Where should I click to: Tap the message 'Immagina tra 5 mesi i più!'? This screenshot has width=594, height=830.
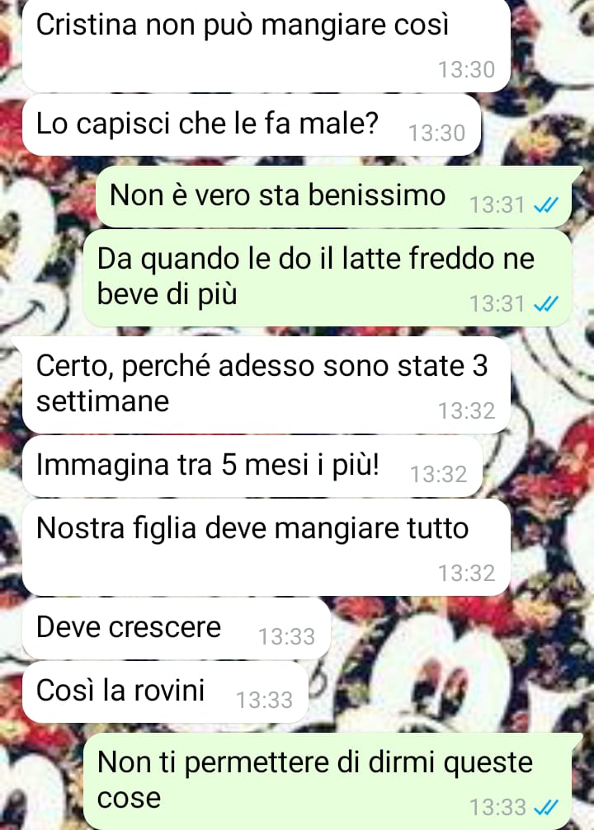[252, 467]
